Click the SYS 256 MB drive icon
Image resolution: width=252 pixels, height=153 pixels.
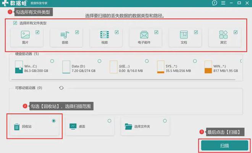[161, 67]
